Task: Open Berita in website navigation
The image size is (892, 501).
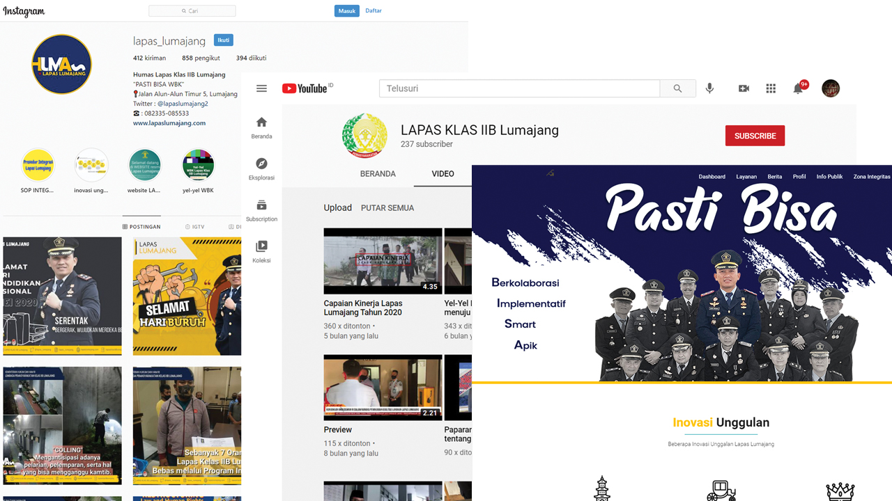Action: click(x=775, y=177)
